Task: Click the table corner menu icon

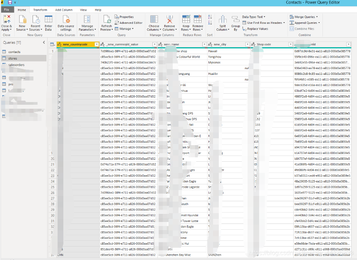Action: point(52,45)
